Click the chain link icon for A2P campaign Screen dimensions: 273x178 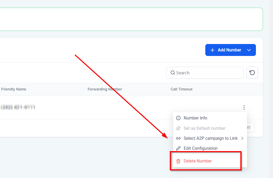coord(178,138)
